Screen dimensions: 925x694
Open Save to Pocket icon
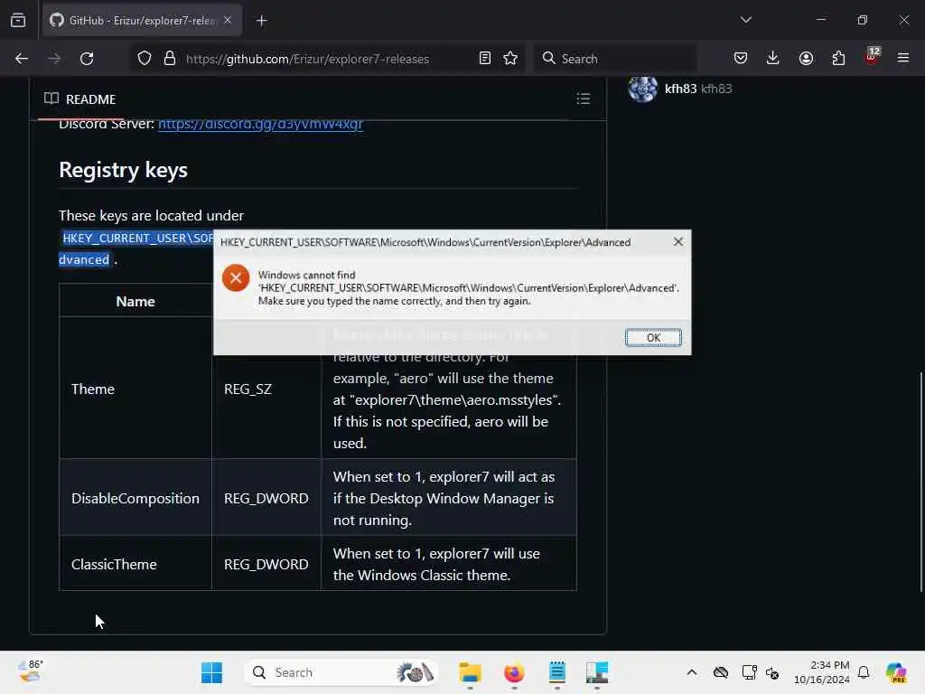click(741, 59)
